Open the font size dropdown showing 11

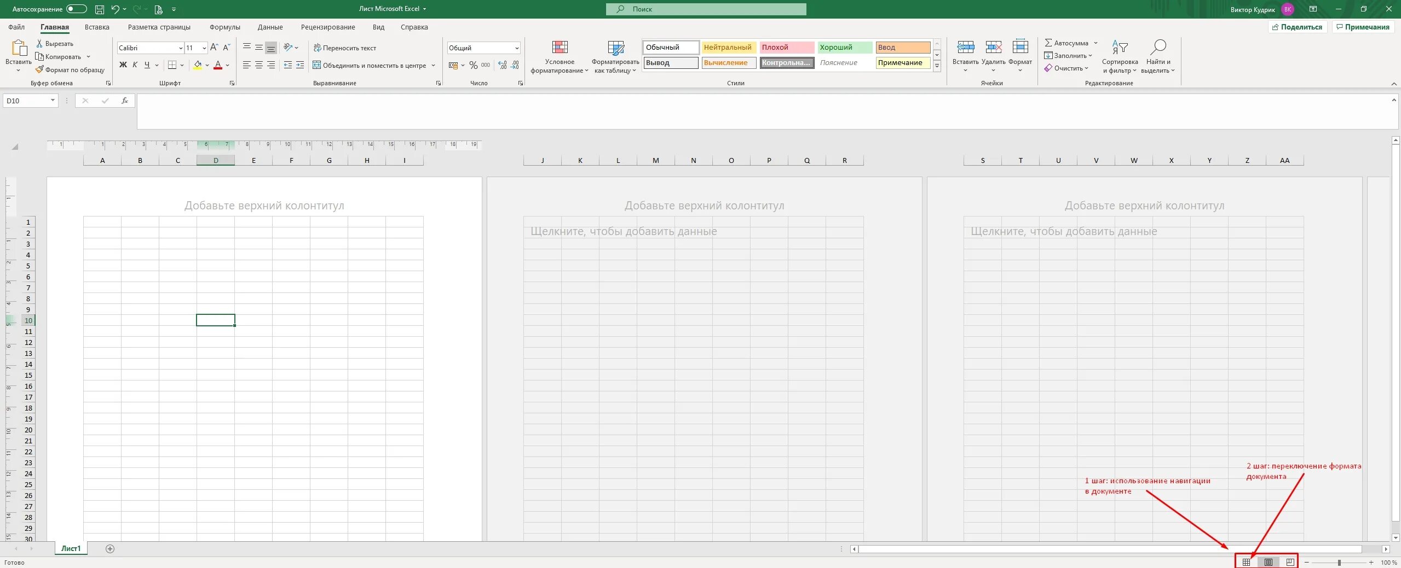[x=204, y=48]
